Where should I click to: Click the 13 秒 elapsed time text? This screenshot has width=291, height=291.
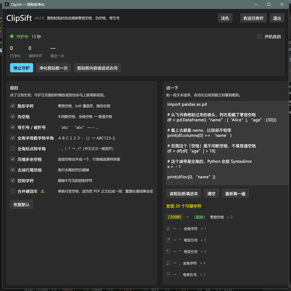[36, 37]
